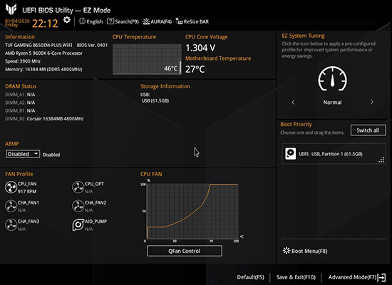Open Search(F9) question mark icon
The image size is (392, 285).
pos(110,21)
